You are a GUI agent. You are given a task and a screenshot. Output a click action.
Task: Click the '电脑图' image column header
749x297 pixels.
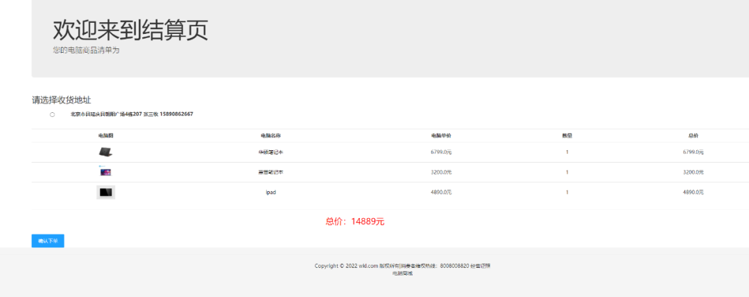point(105,136)
